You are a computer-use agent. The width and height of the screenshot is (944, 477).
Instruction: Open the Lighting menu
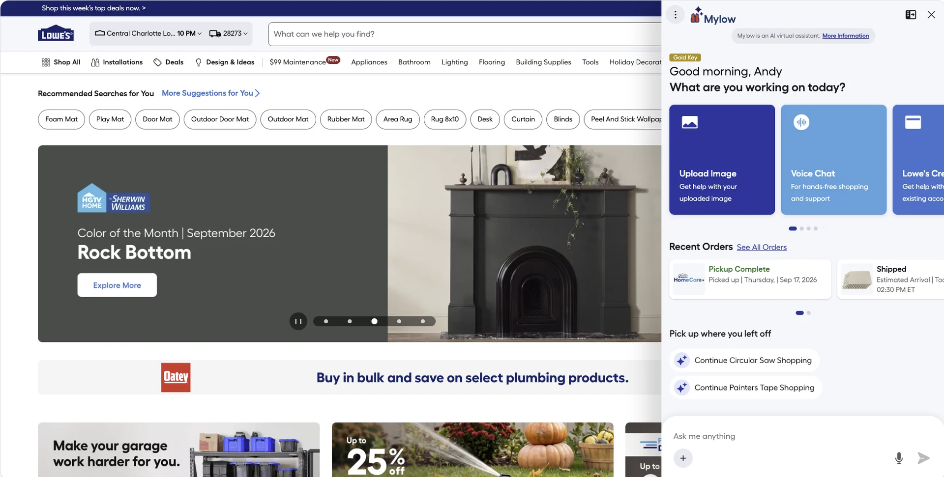coord(455,62)
